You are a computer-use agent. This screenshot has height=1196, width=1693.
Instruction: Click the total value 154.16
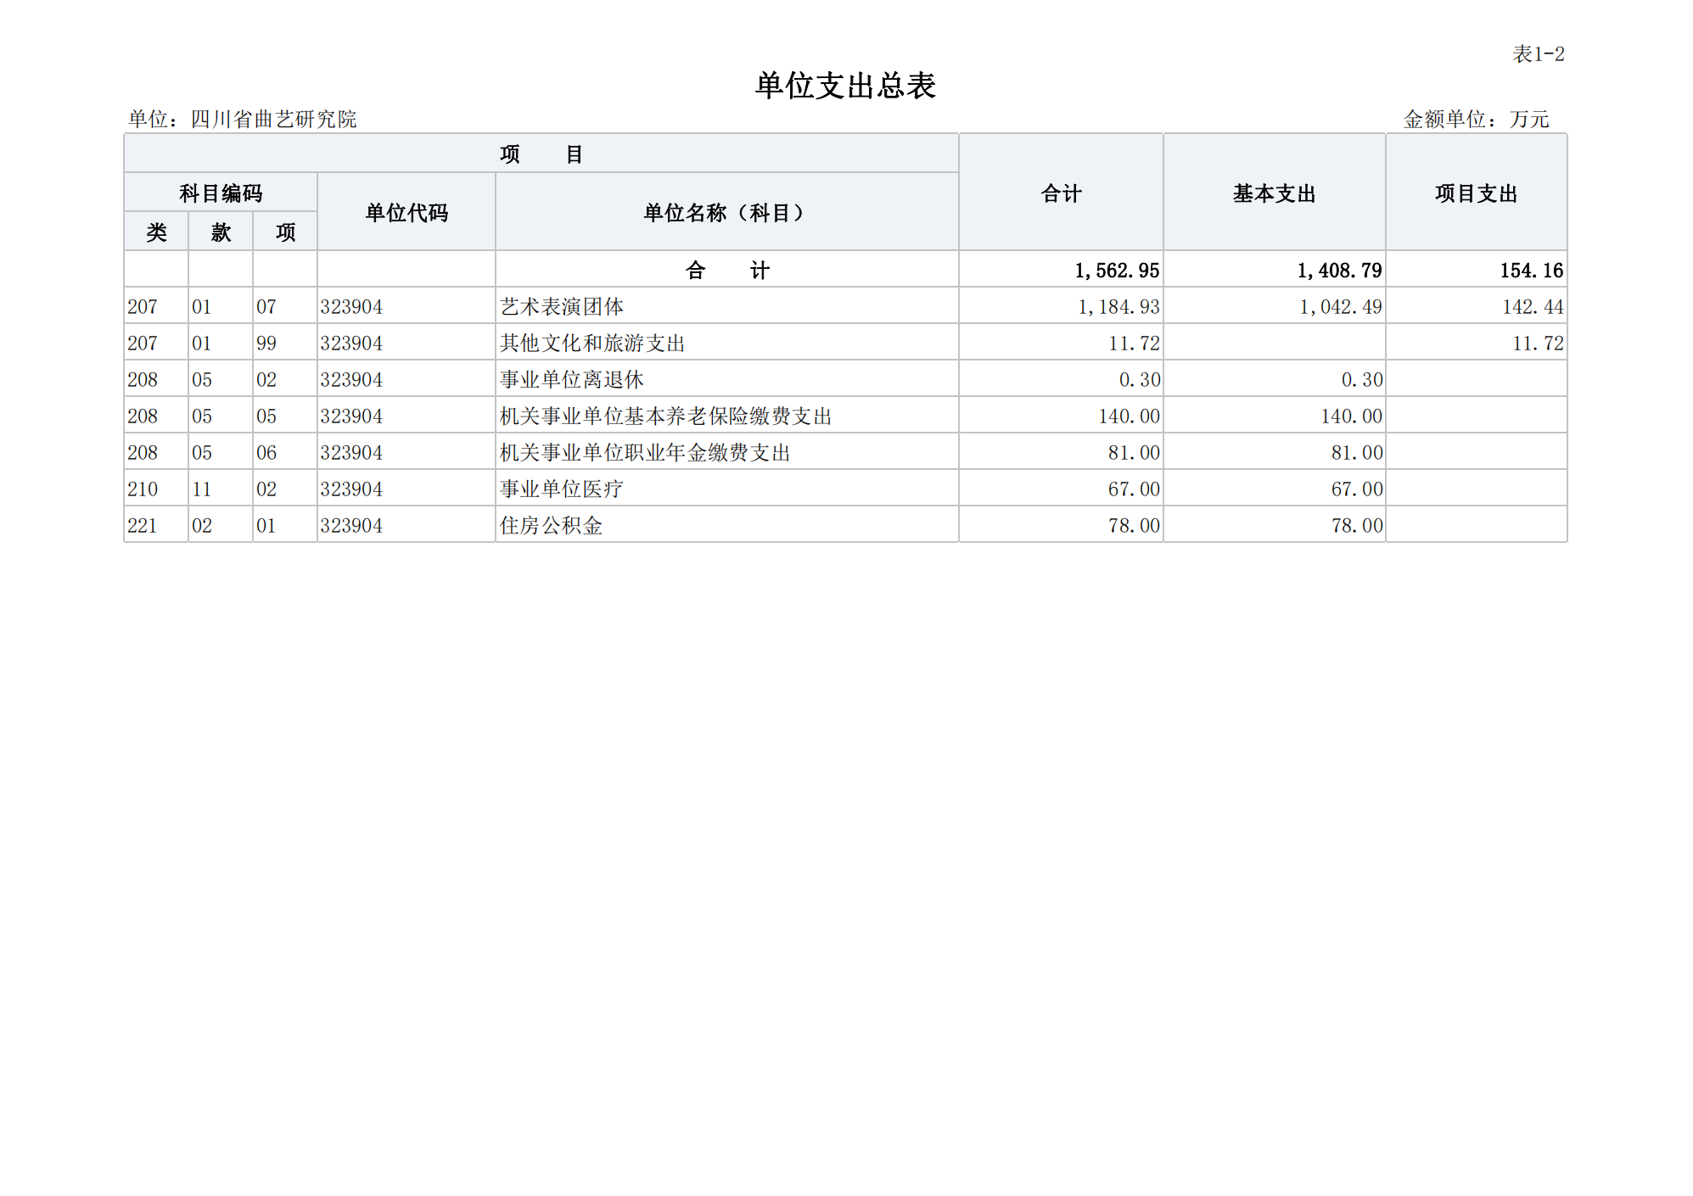1532,271
